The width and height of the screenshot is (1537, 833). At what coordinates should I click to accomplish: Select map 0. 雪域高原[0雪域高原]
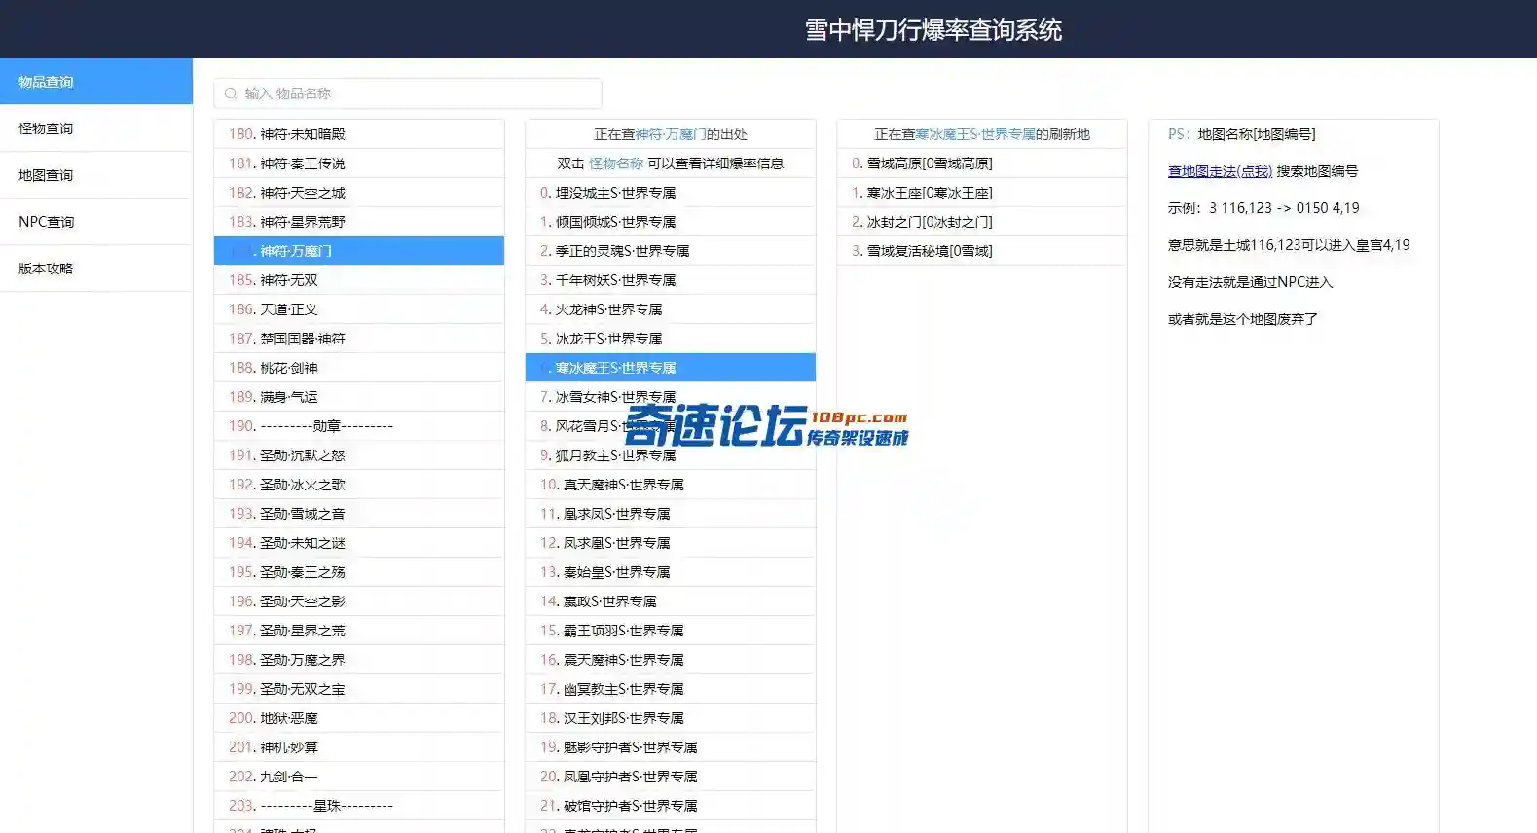coord(982,163)
